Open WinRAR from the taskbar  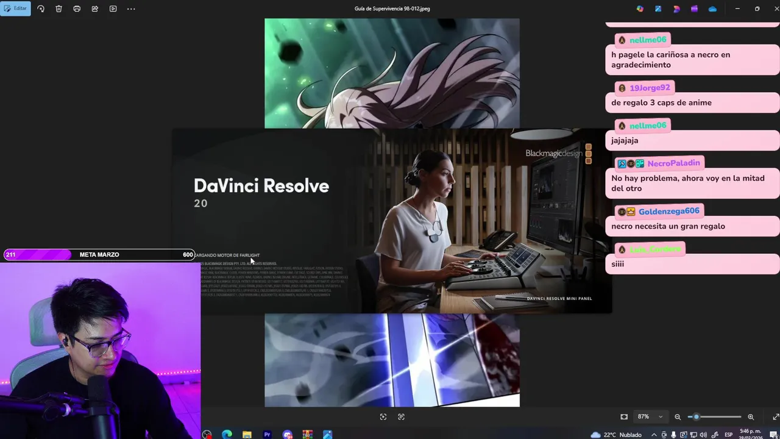[x=307, y=435]
